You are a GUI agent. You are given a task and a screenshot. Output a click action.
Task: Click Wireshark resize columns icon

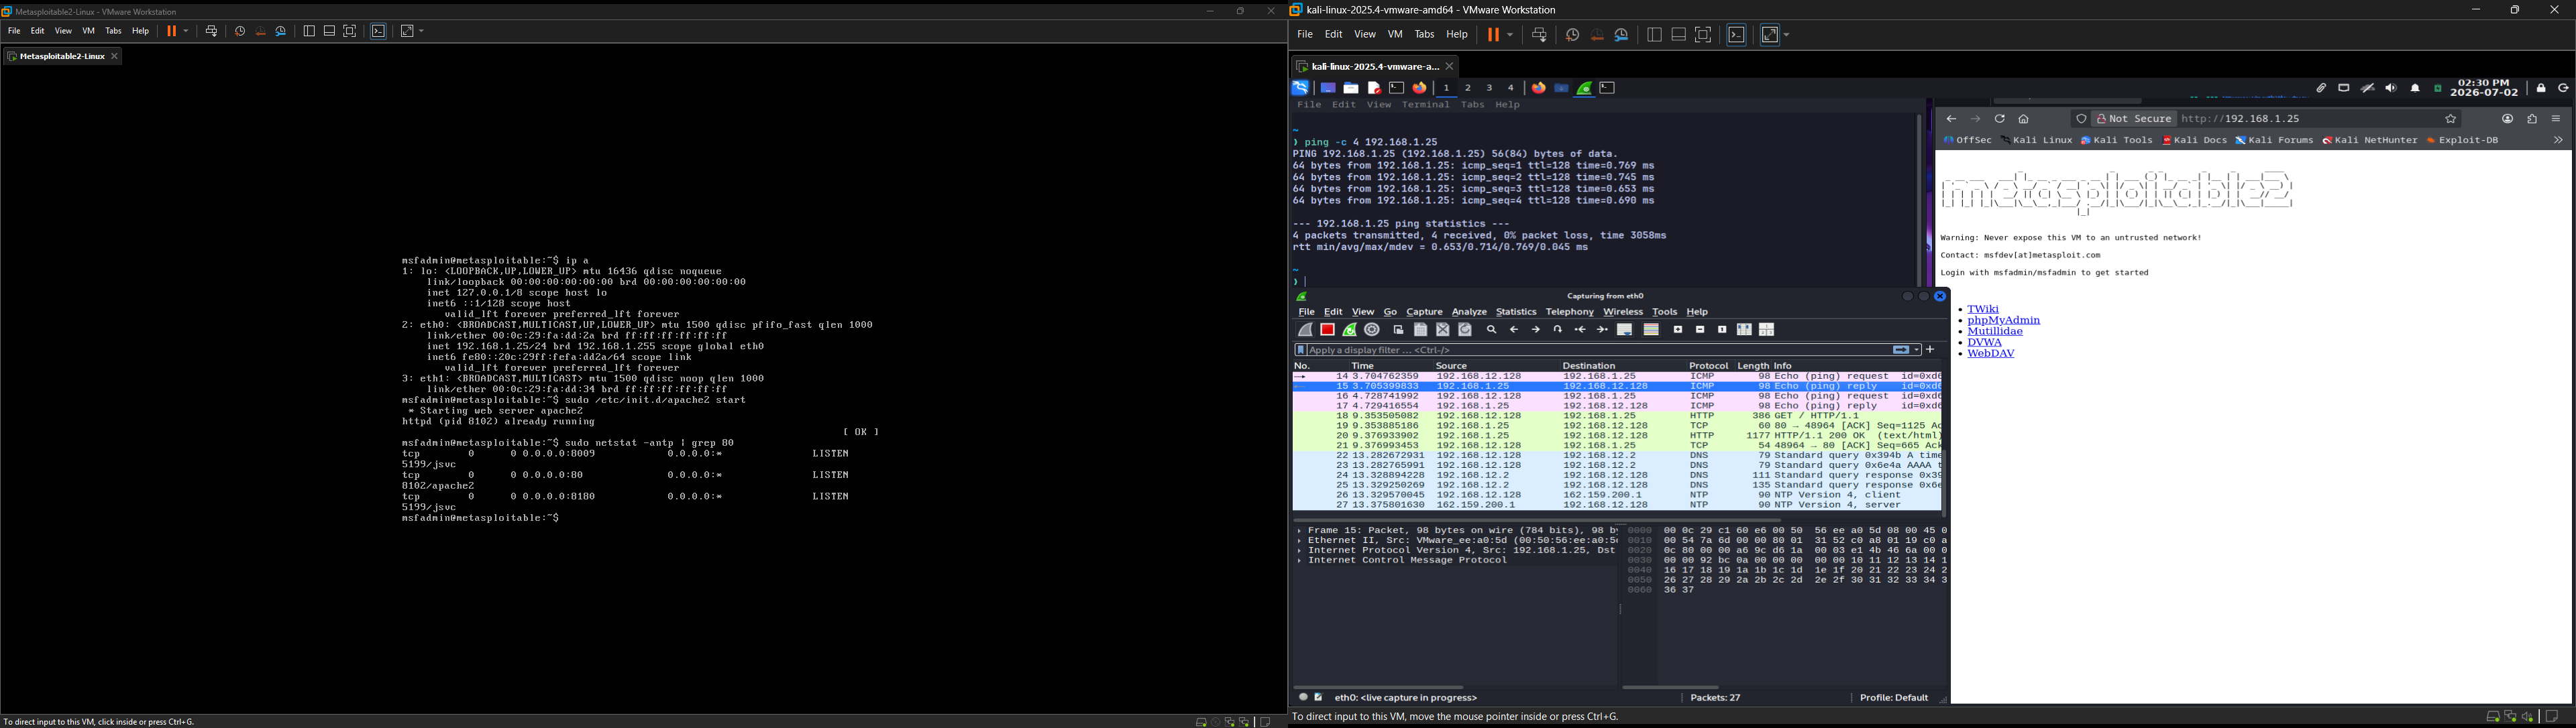pyautogui.click(x=1744, y=330)
